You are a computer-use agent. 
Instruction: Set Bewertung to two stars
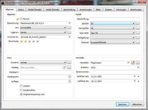[x=25, y=41]
